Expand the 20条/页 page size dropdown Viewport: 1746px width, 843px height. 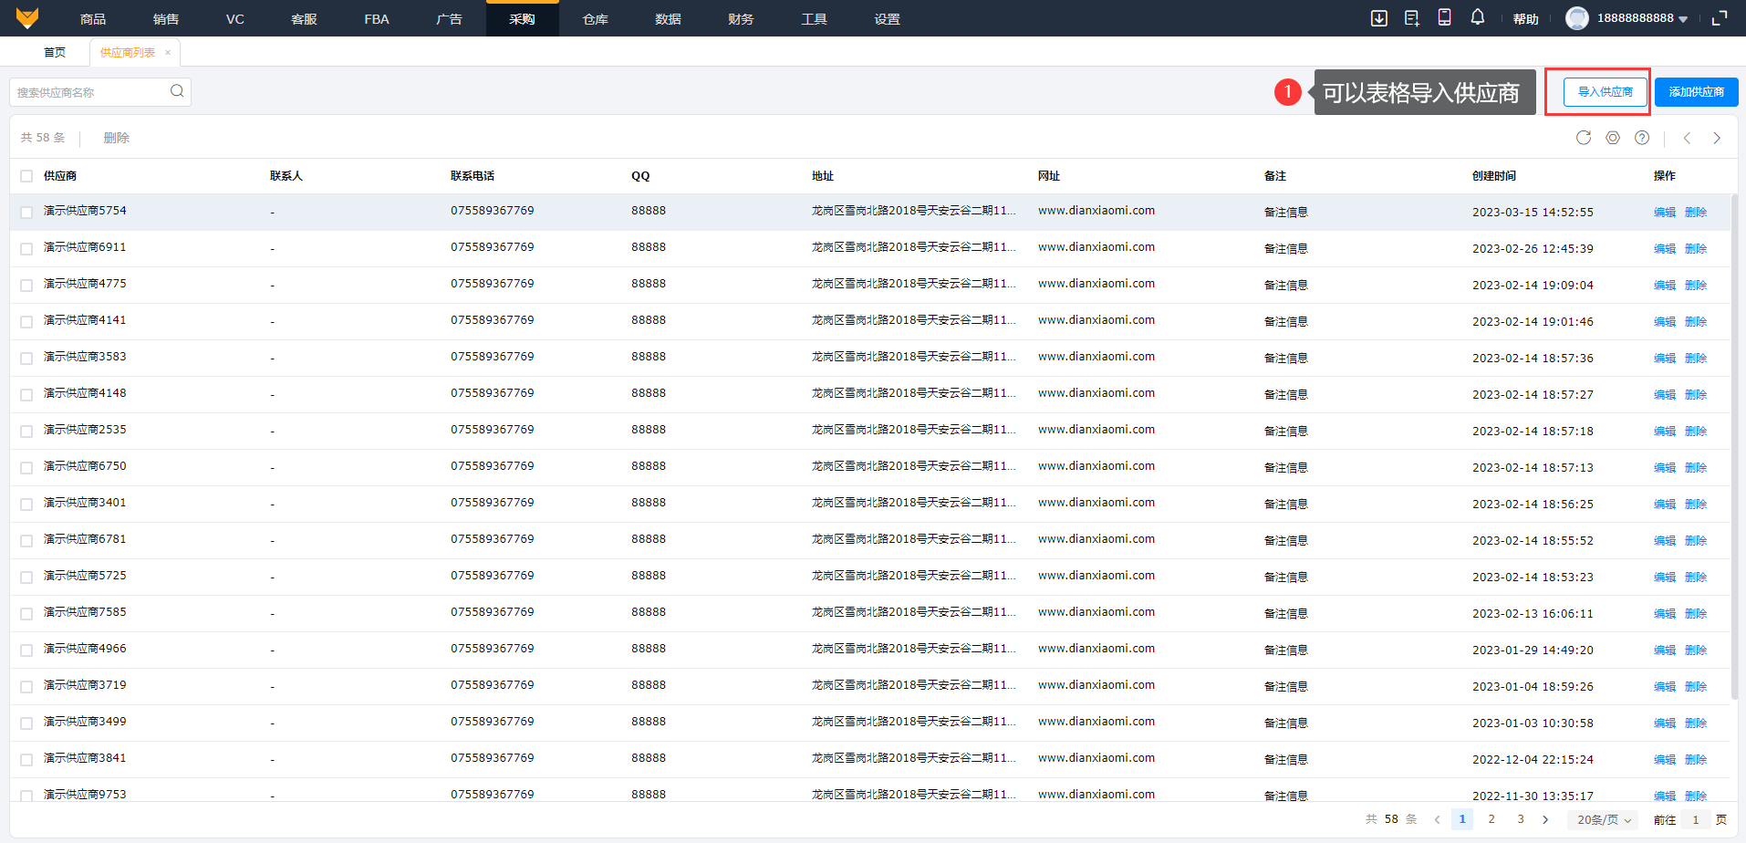click(1603, 819)
